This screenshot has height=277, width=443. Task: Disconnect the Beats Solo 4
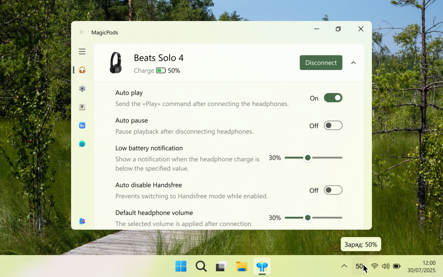[x=321, y=62]
